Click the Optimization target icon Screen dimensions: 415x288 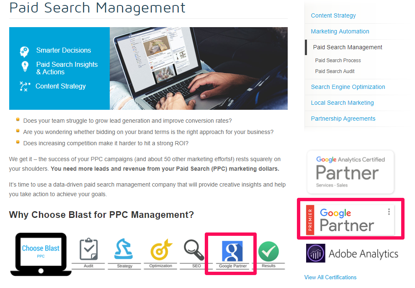(161, 250)
